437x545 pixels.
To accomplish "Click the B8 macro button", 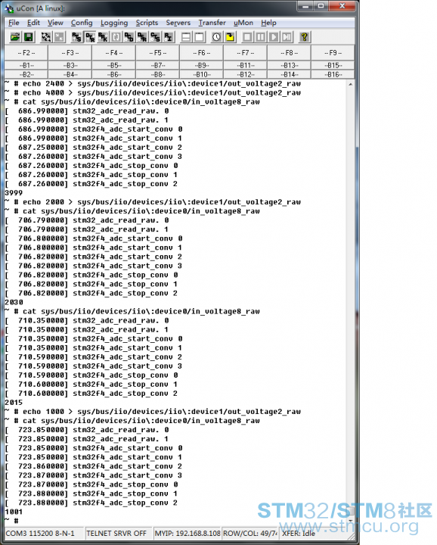I will click(x=158, y=74).
